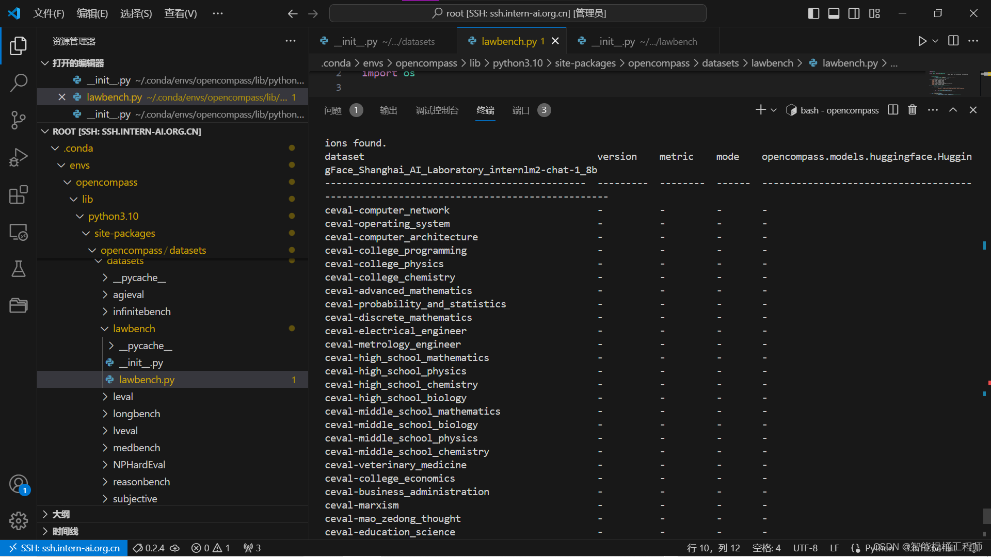Click the 空格: 4 indentation item
The image size is (991, 557).
(766, 548)
